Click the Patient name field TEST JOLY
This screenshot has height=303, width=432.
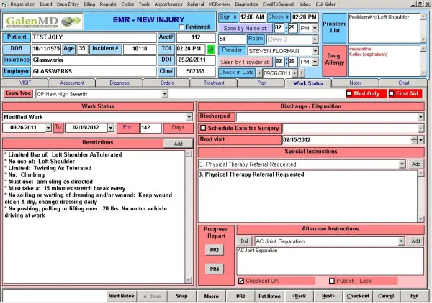point(94,37)
